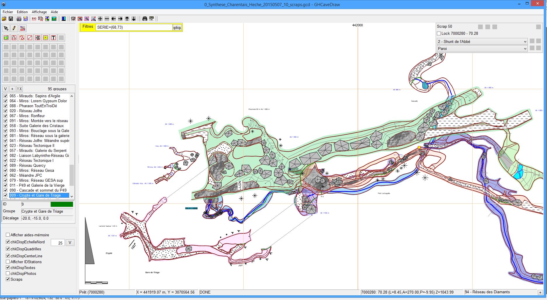
Task: Click the grid spacing field showing 25
Action: (58, 243)
